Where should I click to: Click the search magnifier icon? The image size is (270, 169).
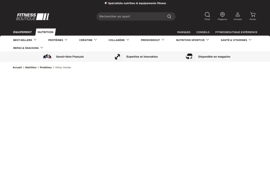[x=169, y=17]
